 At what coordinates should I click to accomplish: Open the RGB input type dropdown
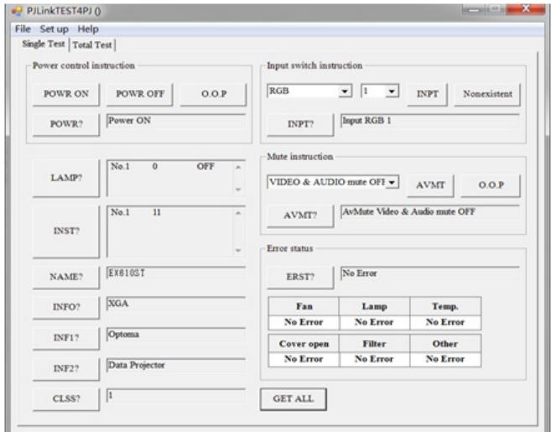309,91
